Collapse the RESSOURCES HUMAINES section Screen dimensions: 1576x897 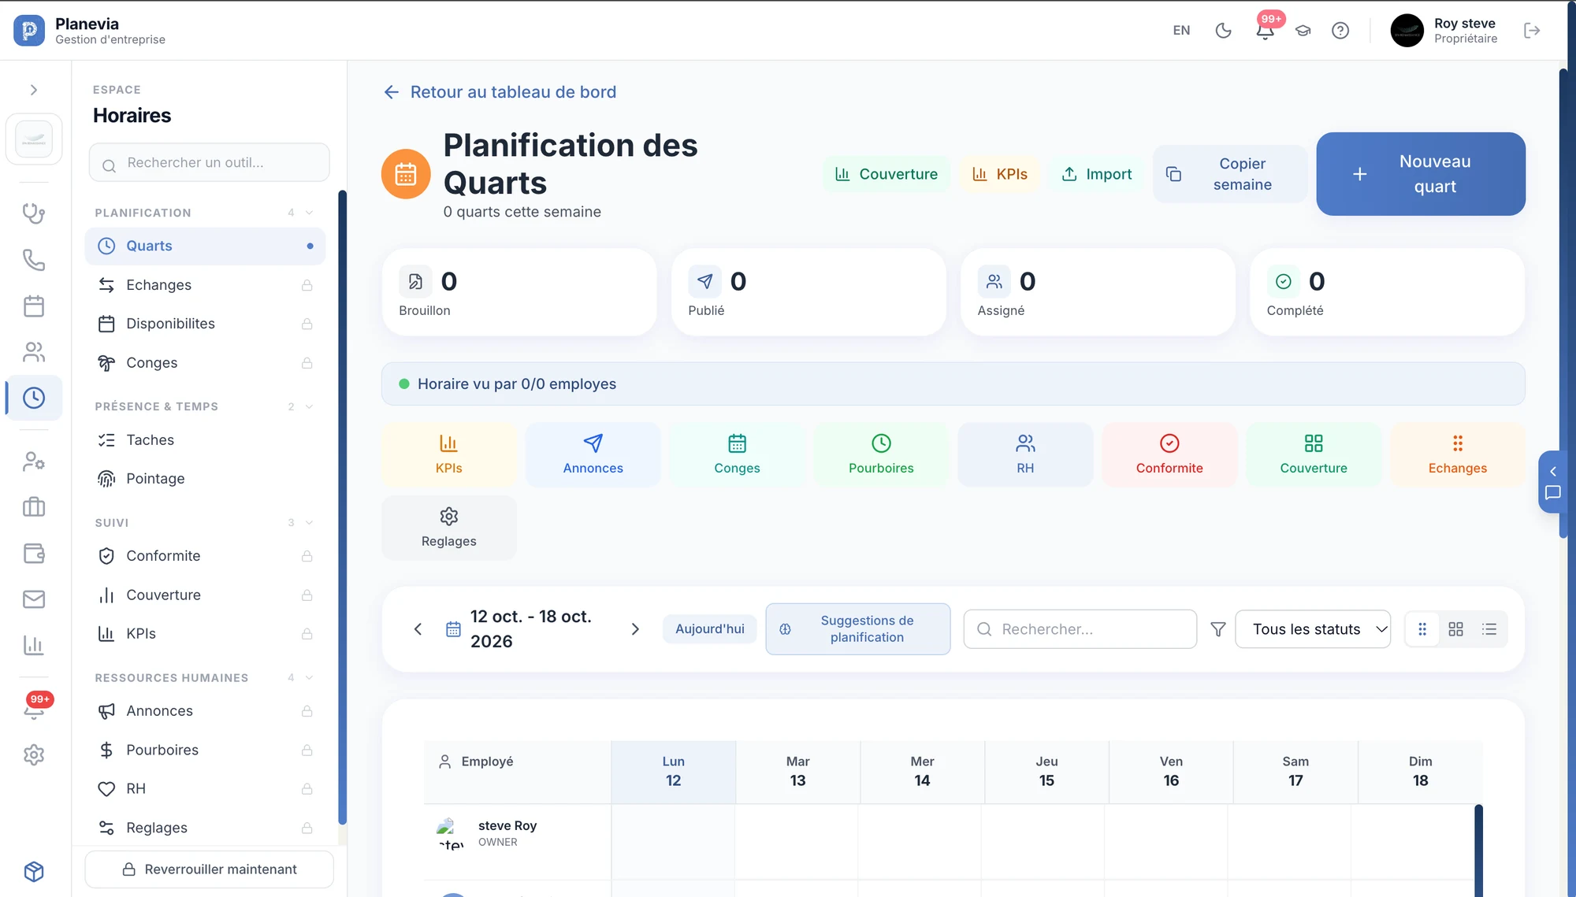309,677
